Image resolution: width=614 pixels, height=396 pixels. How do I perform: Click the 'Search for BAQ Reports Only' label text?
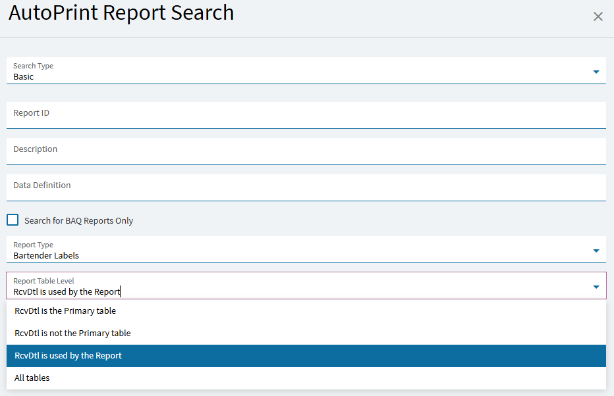(78, 221)
